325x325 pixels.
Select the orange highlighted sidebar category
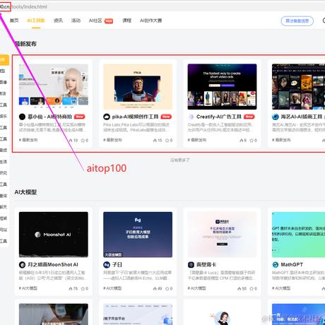click(4, 60)
